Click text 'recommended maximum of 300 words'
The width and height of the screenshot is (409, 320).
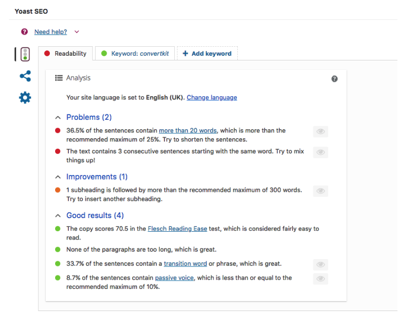tap(245, 190)
